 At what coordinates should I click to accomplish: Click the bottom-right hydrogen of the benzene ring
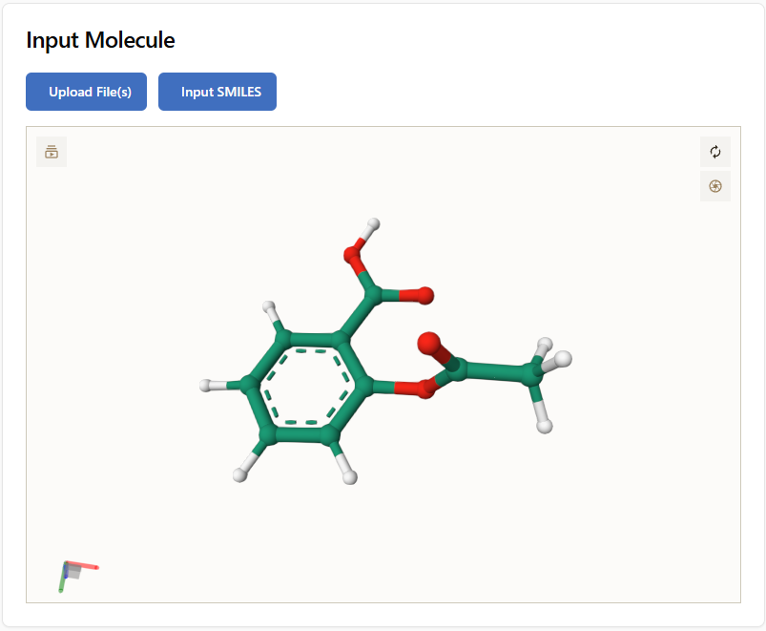pos(350,476)
